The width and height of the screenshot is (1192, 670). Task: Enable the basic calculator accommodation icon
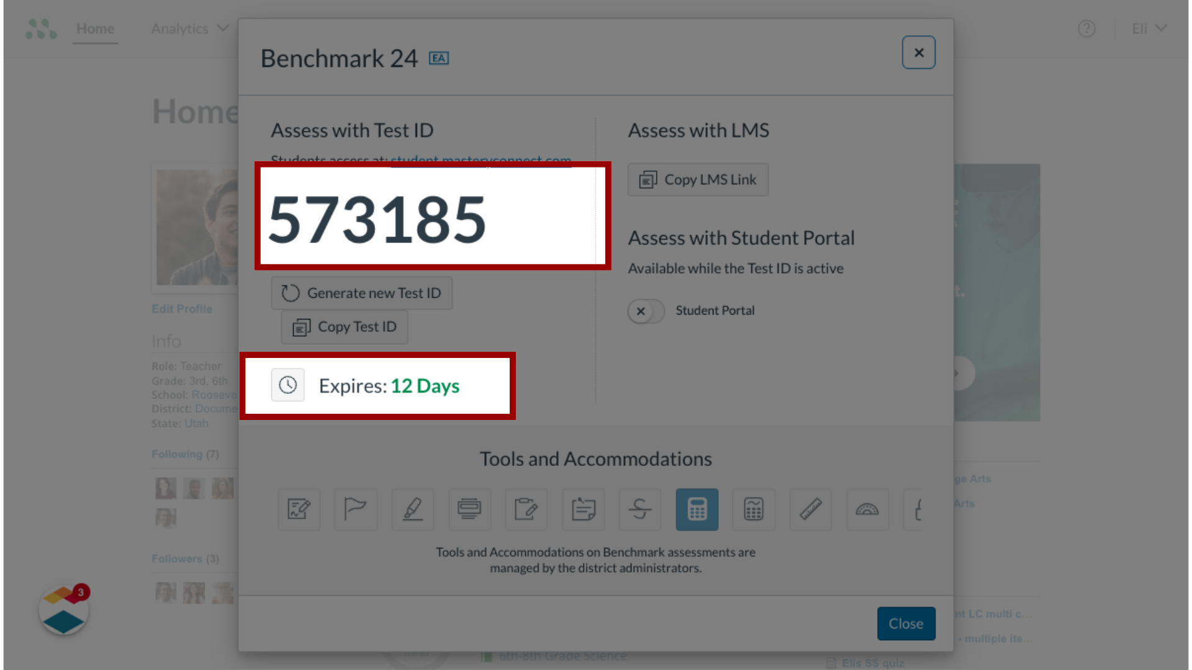click(697, 510)
